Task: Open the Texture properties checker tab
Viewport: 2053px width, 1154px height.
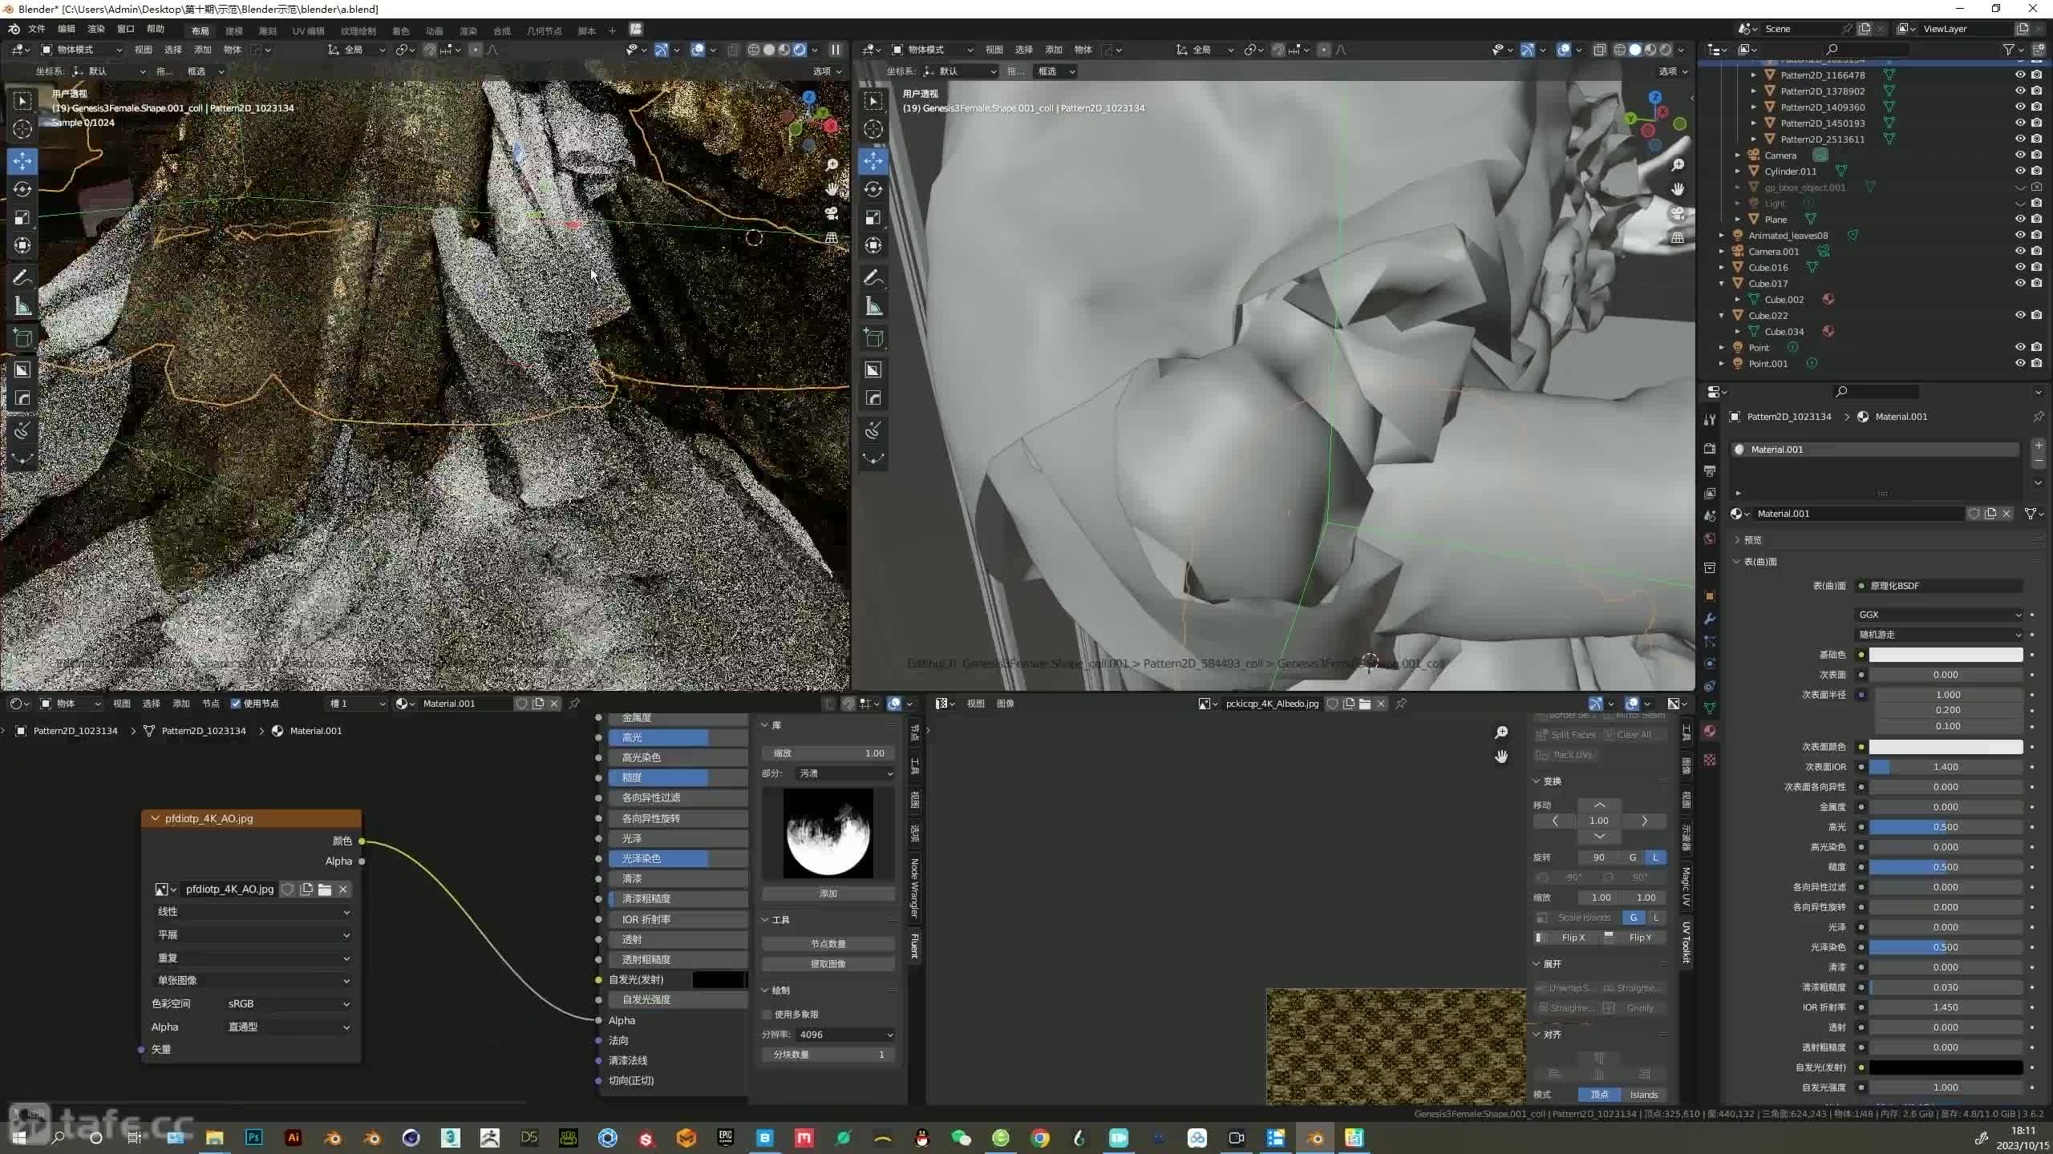Action: [1710, 759]
